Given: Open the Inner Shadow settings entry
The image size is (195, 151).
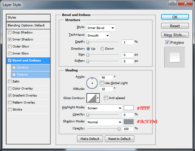Looking at the screenshot, I should (23, 40).
